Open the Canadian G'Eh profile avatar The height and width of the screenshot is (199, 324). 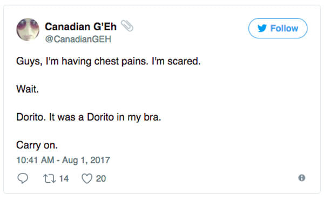pyautogui.click(x=28, y=29)
